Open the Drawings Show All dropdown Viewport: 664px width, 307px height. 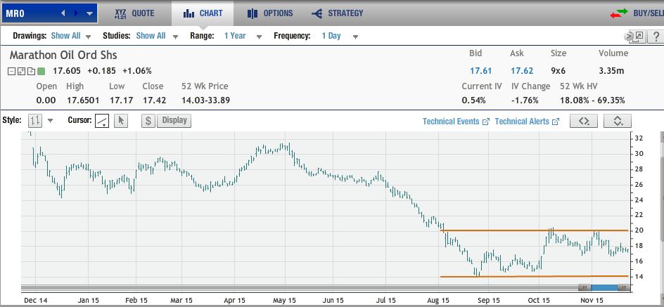click(70, 36)
